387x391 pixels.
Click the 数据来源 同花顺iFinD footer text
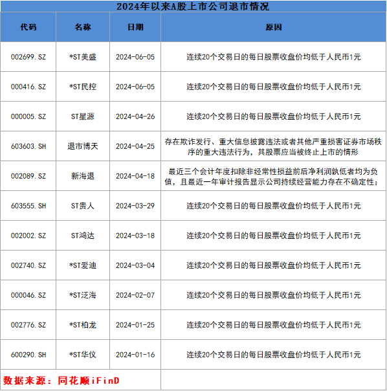tap(61, 381)
